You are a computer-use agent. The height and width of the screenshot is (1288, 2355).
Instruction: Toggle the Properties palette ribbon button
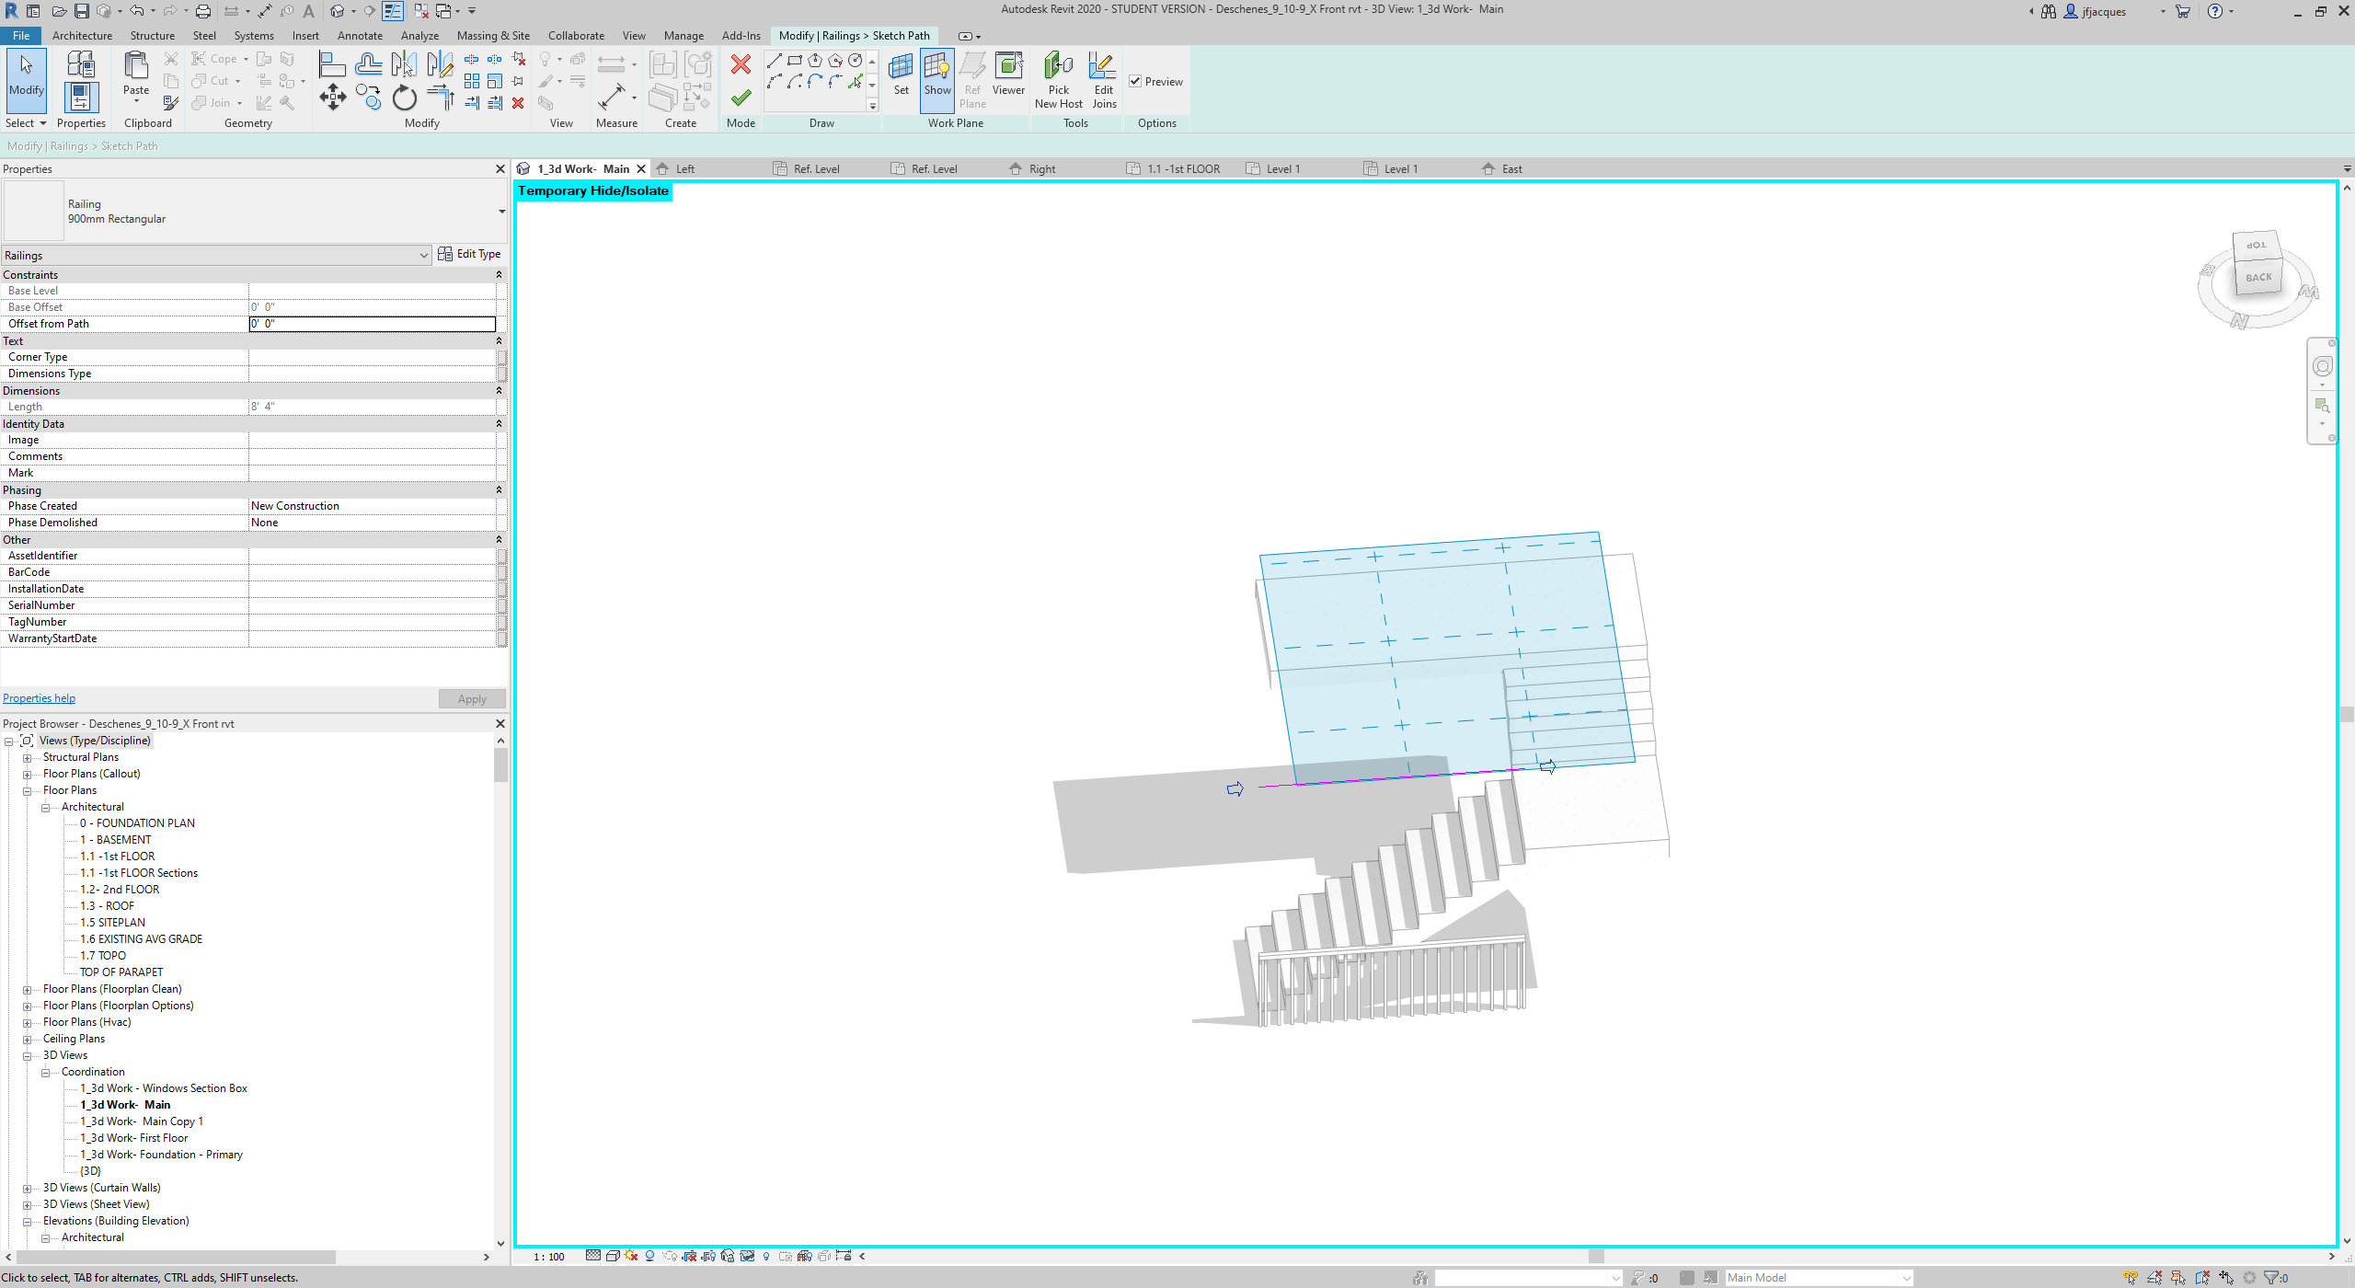click(81, 98)
